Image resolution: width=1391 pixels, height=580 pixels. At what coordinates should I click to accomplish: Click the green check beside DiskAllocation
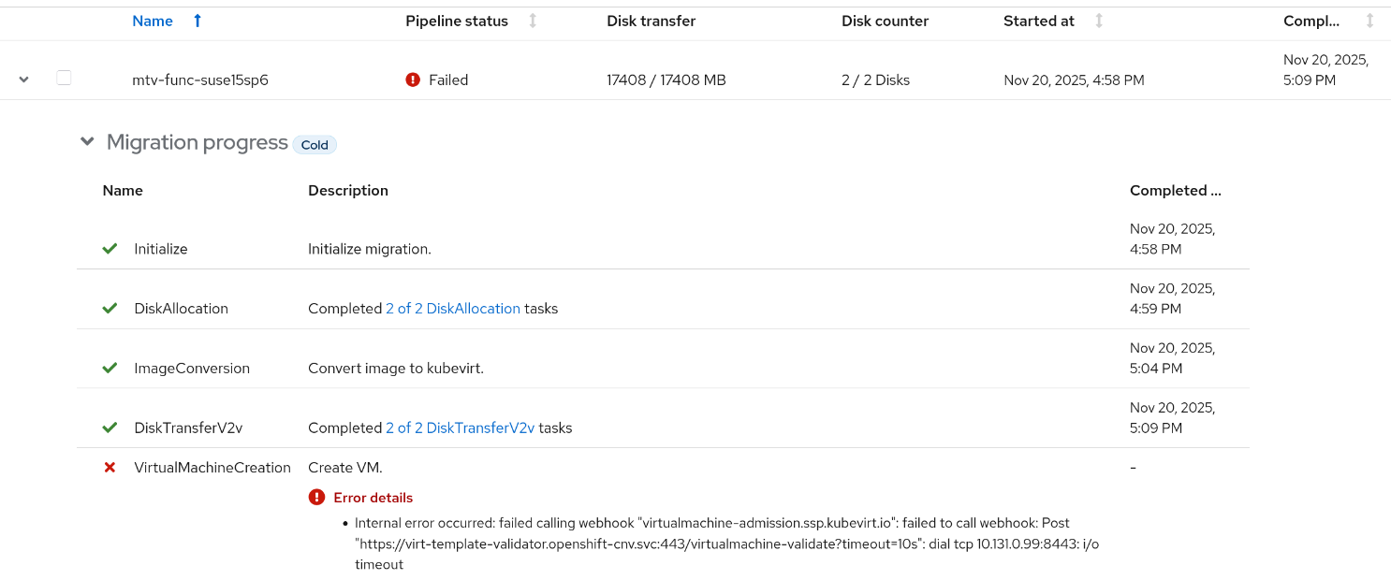coord(110,309)
